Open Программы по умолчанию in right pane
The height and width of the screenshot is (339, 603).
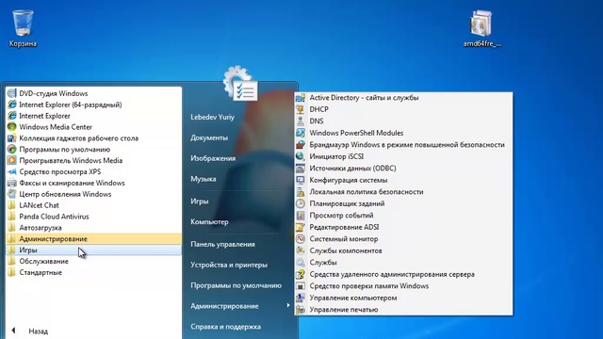tap(236, 285)
